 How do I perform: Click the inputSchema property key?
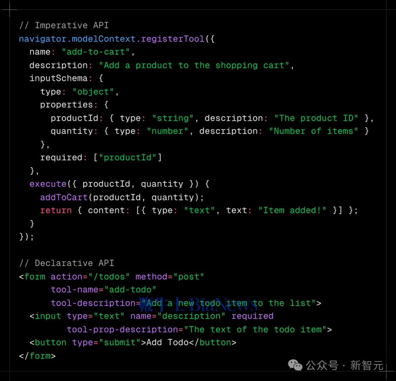(58, 78)
